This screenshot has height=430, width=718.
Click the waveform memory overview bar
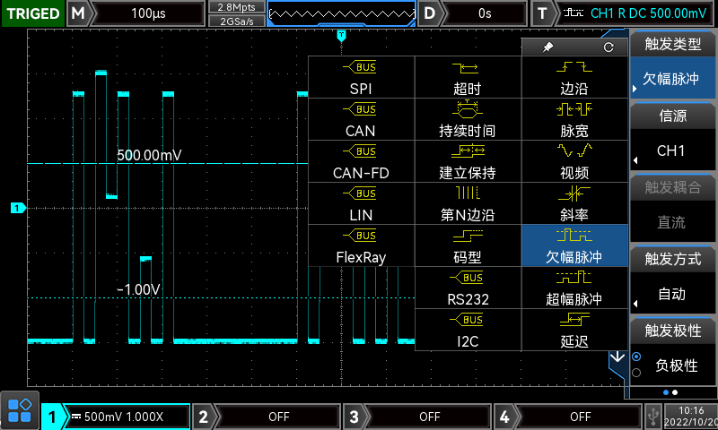click(342, 13)
